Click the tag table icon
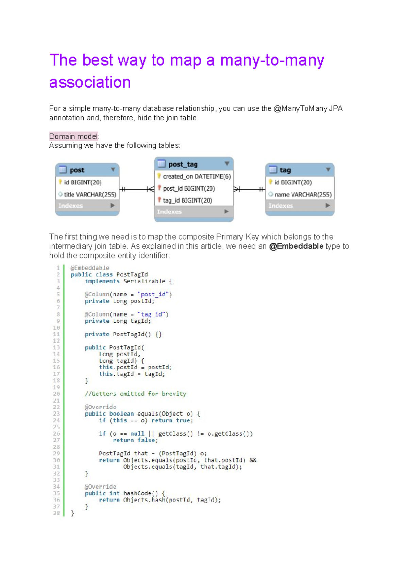Screen dimensions: 408x577 pyautogui.click(x=273, y=170)
